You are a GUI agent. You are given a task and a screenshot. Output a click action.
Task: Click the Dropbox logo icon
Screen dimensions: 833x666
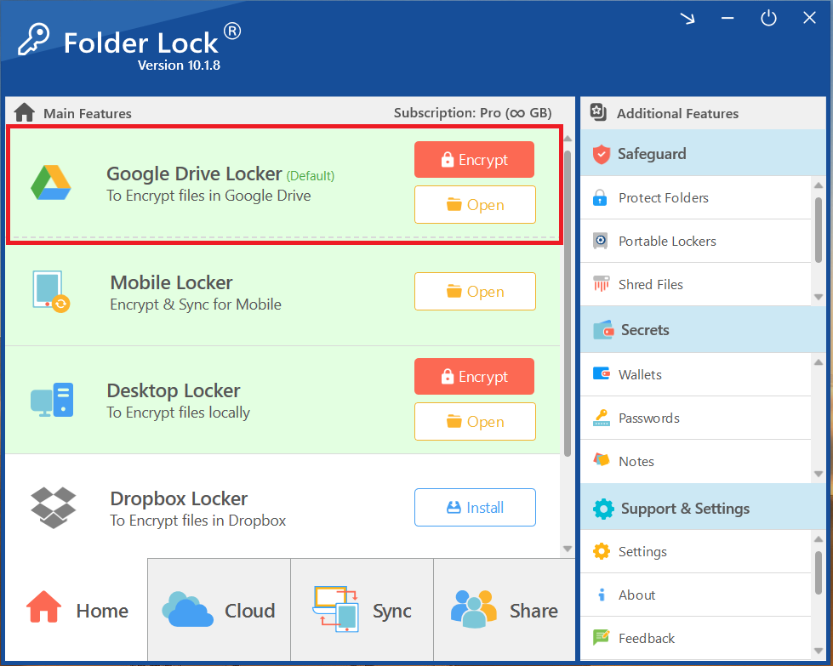[x=53, y=507]
